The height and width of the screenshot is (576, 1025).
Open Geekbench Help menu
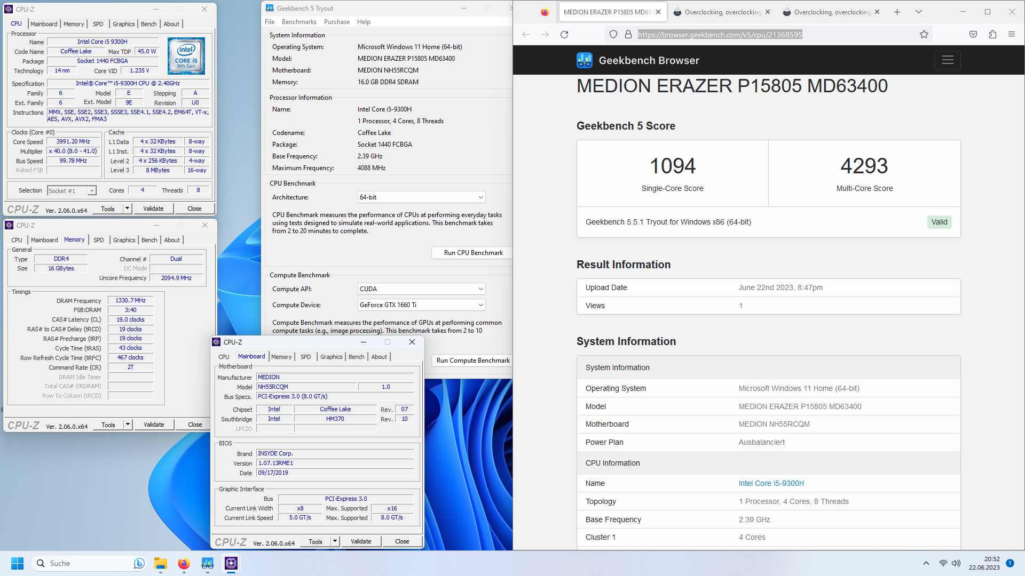tap(364, 22)
